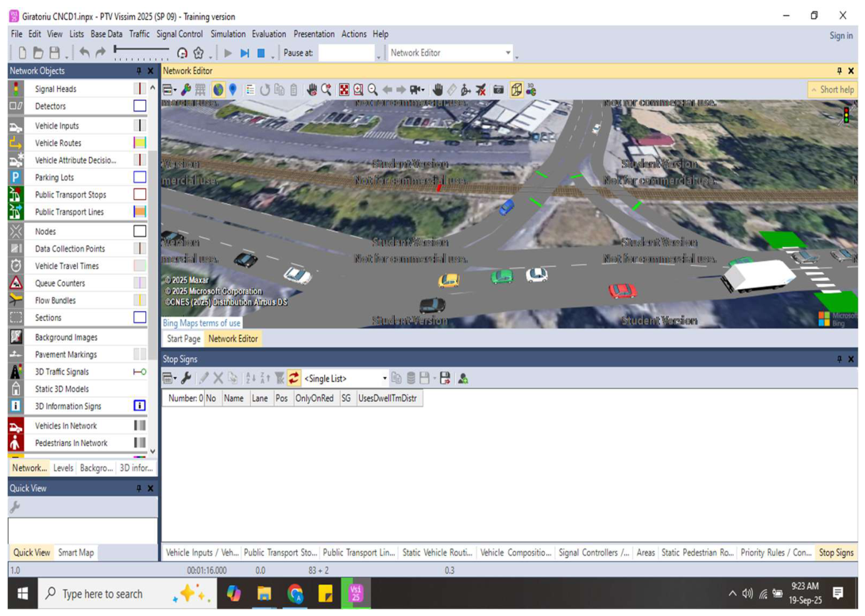Click the OnlyOnRed column header
Viewport: 865px width, 616px height.
click(x=315, y=398)
